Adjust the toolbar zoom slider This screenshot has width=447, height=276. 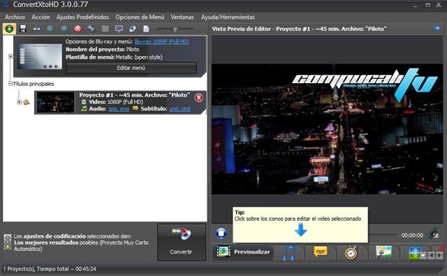(x=175, y=29)
